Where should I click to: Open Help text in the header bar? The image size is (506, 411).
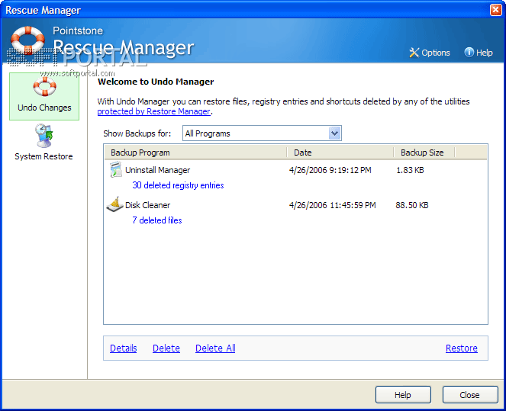(484, 53)
